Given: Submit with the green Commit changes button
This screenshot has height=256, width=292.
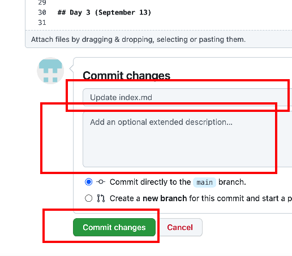Looking at the screenshot, I should [114, 227].
